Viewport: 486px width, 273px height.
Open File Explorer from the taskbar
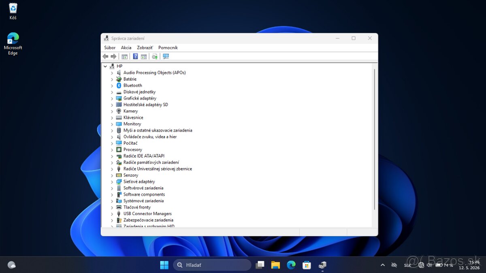pyautogui.click(x=275, y=265)
